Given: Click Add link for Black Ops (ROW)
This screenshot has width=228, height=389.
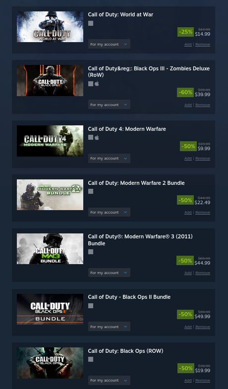Looking at the screenshot, I should tap(188, 380).
